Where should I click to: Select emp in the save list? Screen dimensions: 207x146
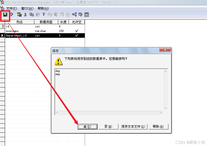point(58,74)
